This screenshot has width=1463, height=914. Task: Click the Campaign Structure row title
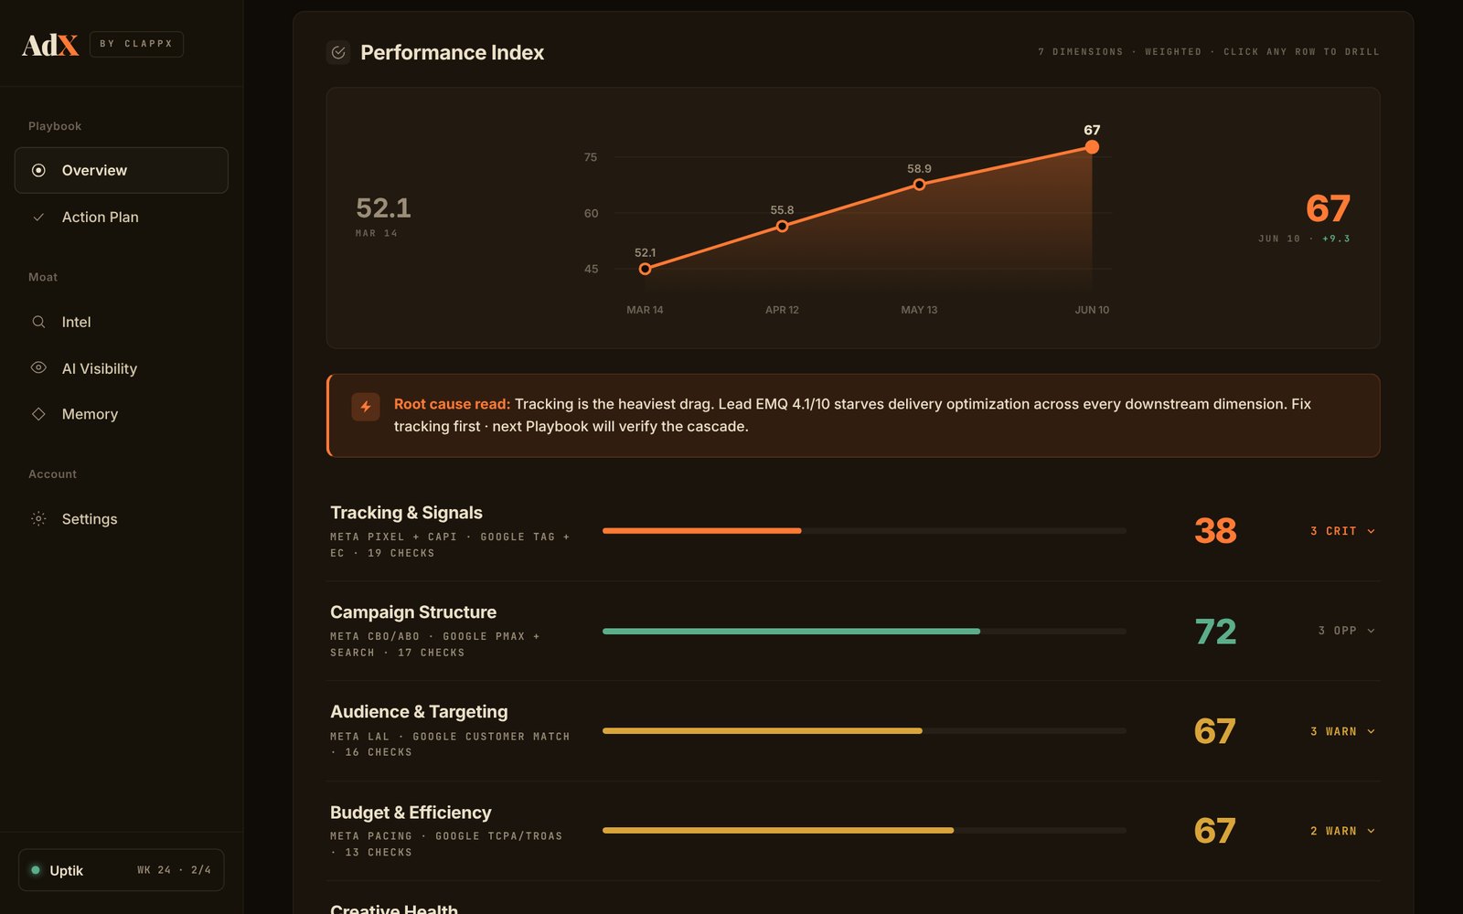click(x=413, y=612)
